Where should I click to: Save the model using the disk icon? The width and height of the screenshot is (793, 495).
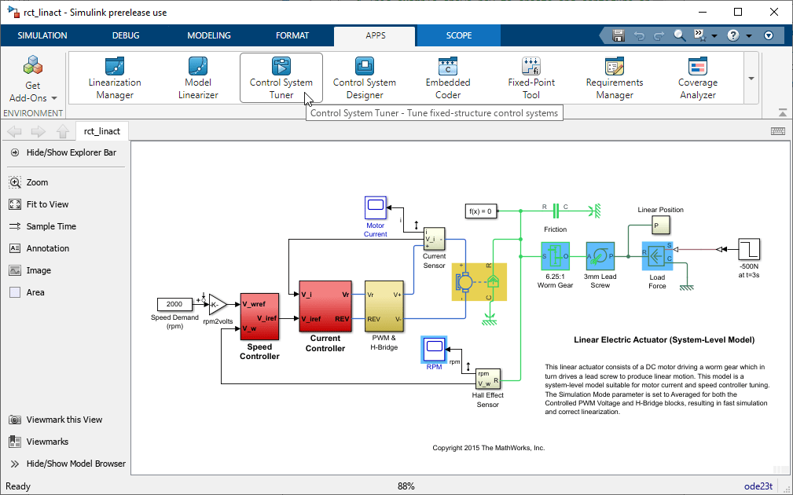click(x=618, y=35)
